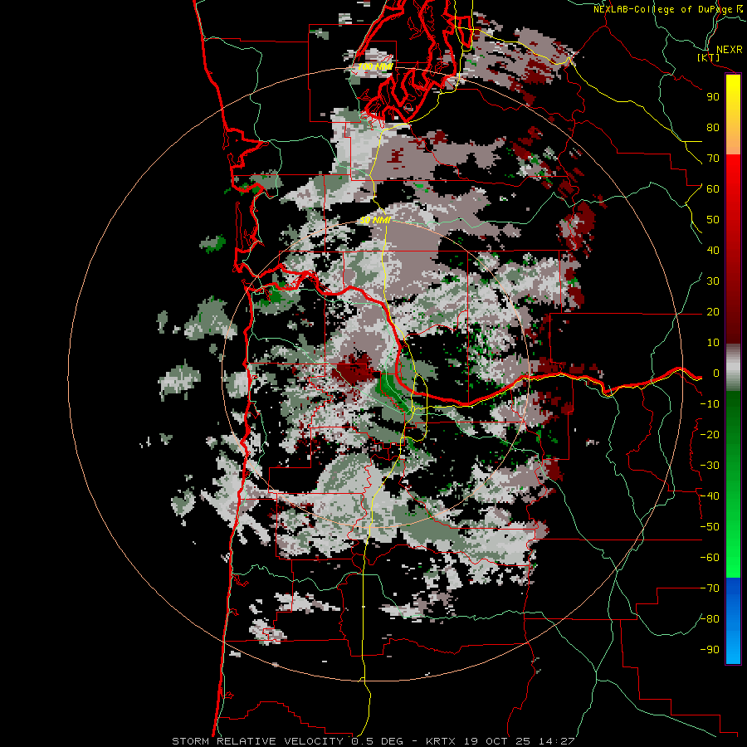Click the 60 value on the velocity scale
The image size is (747, 747).
click(x=713, y=188)
